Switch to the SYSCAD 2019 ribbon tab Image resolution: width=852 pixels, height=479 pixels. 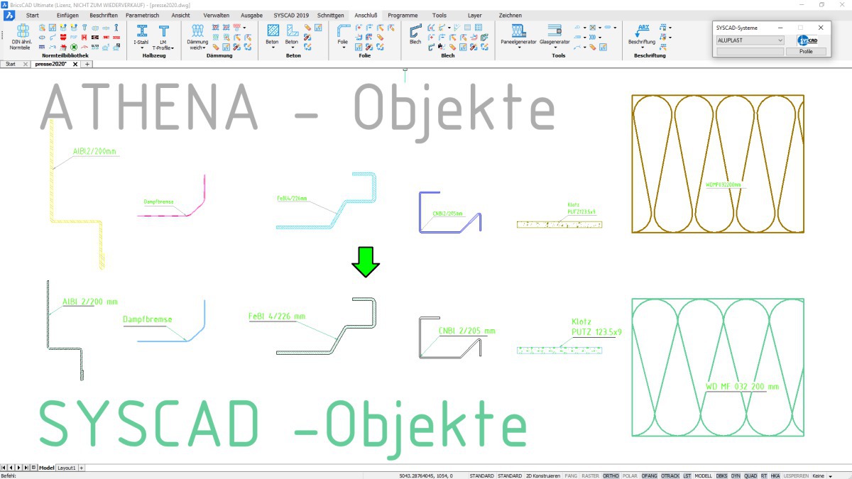[291, 15]
